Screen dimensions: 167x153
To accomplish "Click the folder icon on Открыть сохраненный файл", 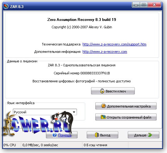I will click(103, 117).
